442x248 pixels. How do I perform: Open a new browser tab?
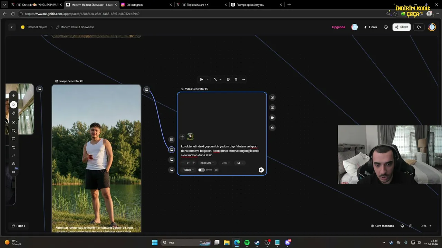pos(289,5)
